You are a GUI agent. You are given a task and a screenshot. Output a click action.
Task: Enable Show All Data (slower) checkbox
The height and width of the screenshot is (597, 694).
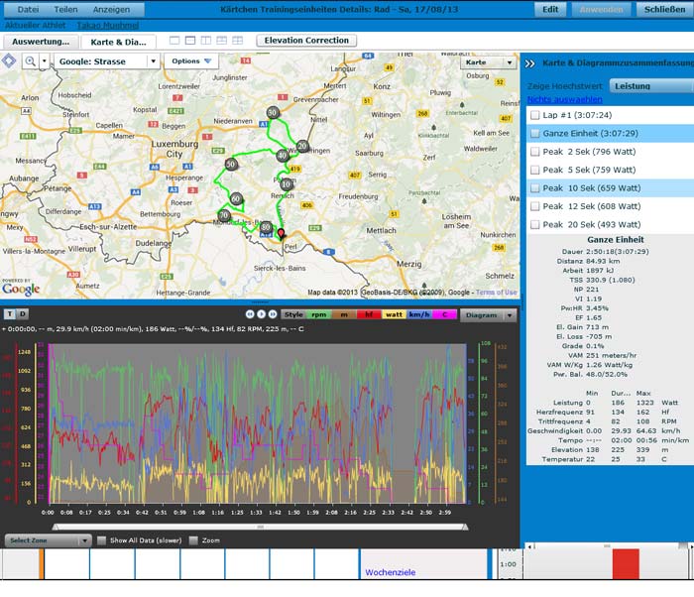coord(101,540)
